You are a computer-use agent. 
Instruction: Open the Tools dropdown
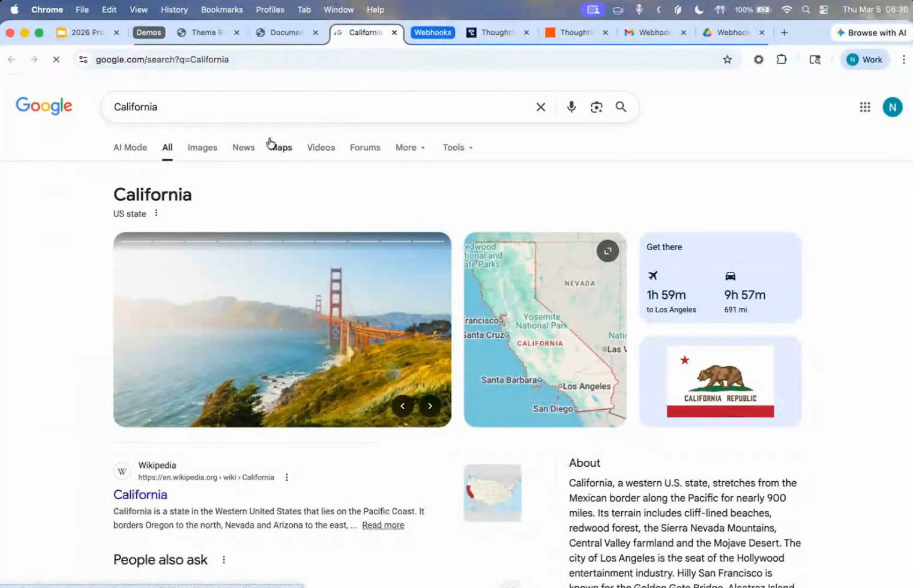pos(457,148)
